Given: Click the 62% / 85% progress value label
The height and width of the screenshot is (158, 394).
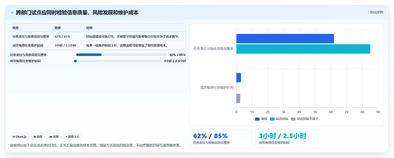Looking at the screenshot, I should point(177,55).
